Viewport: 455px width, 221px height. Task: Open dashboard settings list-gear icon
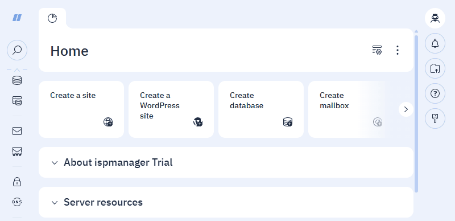(377, 50)
